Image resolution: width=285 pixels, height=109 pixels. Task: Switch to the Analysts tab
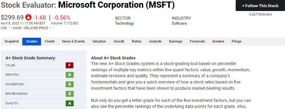tap(155, 42)
